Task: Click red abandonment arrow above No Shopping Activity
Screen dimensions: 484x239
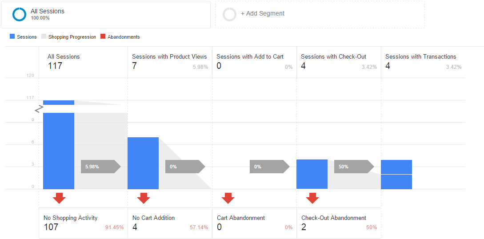Action: [x=59, y=198]
